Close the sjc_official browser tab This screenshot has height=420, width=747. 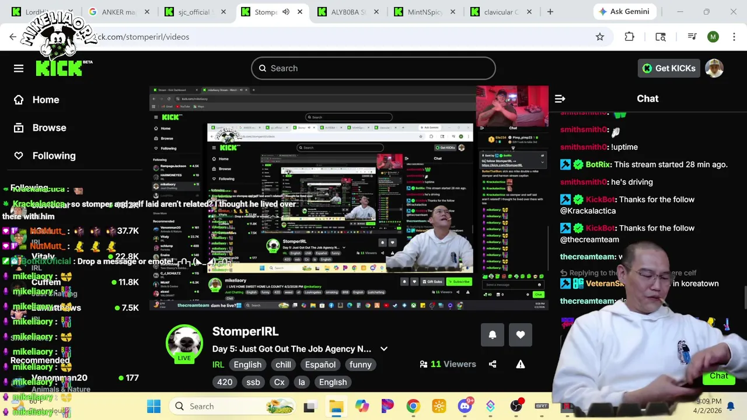click(224, 12)
